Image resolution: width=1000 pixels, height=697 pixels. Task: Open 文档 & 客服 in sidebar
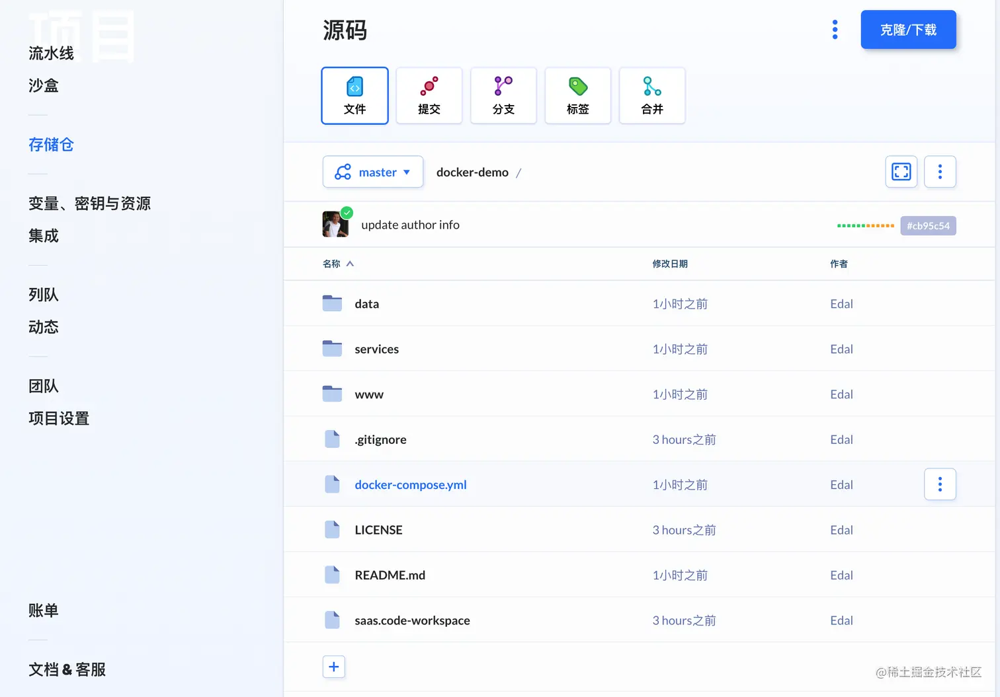coord(67,669)
